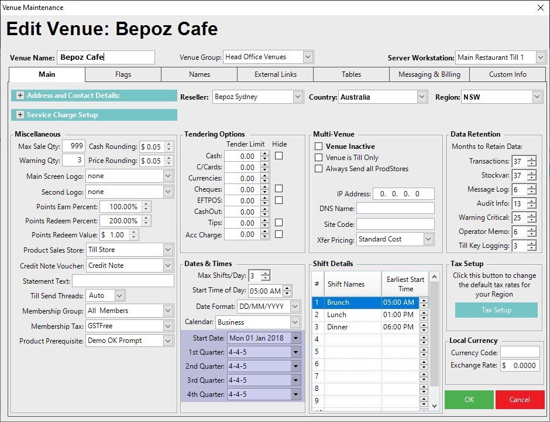Expand Address and Contact Details section
The image size is (550, 422).
pyautogui.click(x=20, y=96)
